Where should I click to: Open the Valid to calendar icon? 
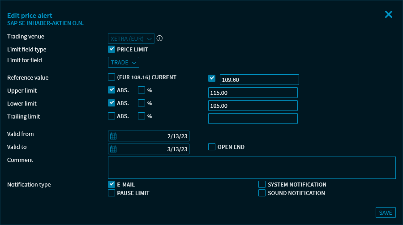point(113,149)
